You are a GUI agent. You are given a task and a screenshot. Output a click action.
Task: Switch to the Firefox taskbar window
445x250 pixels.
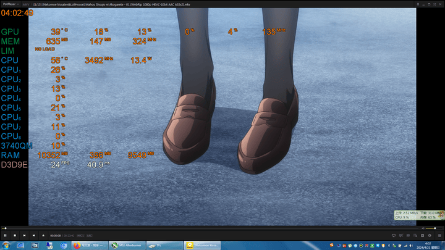tap(90, 246)
